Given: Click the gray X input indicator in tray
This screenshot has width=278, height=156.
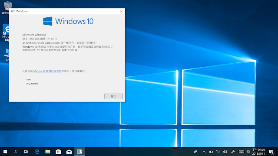Looking at the screenshot, I should (248, 152).
